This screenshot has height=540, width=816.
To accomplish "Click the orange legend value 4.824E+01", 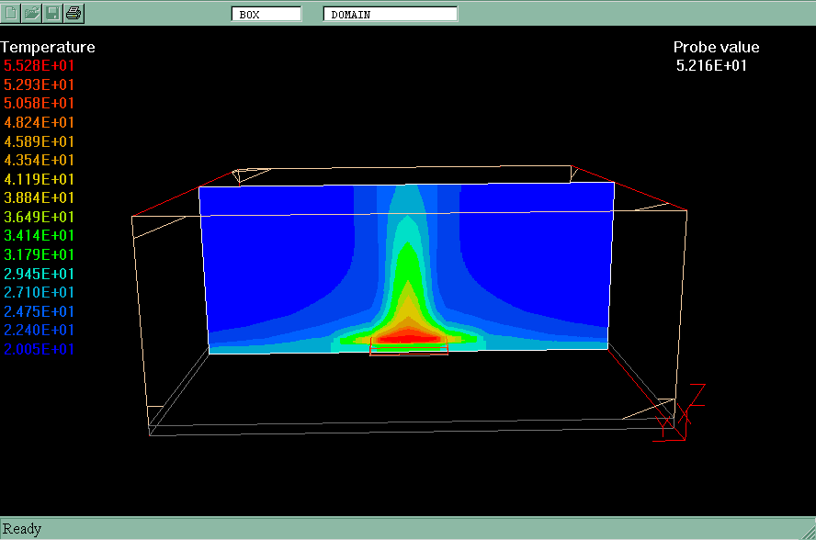I will (x=40, y=122).
